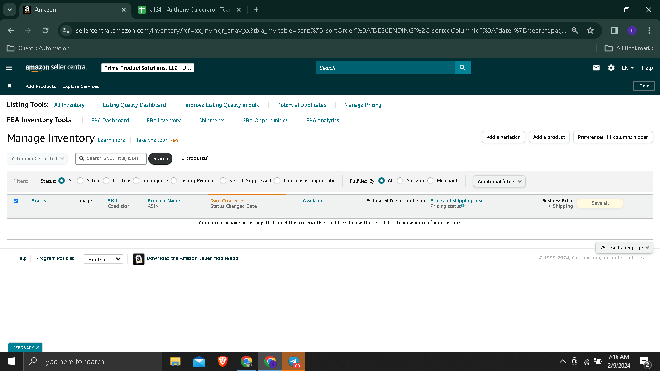The image size is (660, 371).
Task: Select the Improve listing quality filter
Action: coord(277,181)
